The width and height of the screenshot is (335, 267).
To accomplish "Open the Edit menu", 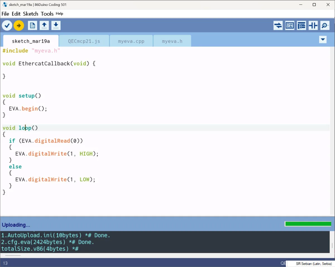I will 16,14.
